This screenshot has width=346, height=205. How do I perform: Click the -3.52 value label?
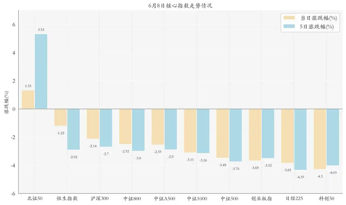268,165
